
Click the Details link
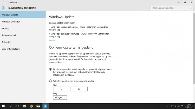coord(52,41)
